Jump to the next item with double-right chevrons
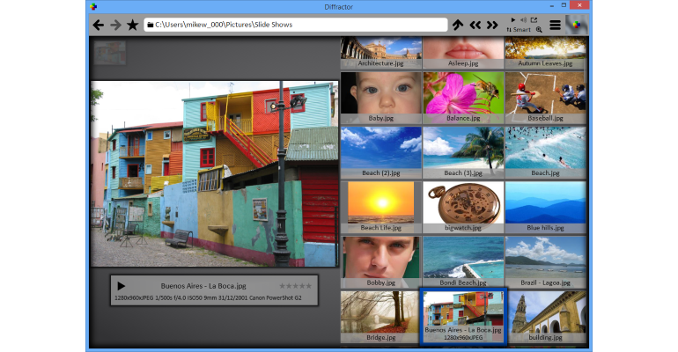 coord(492,25)
